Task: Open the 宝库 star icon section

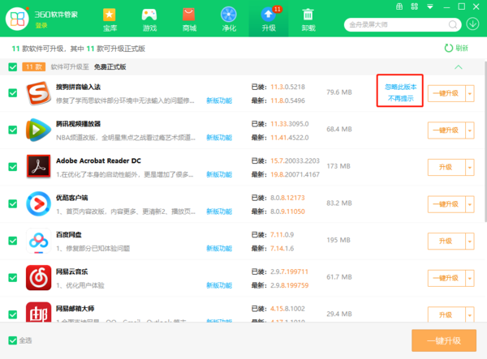Action: click(109, 19)
